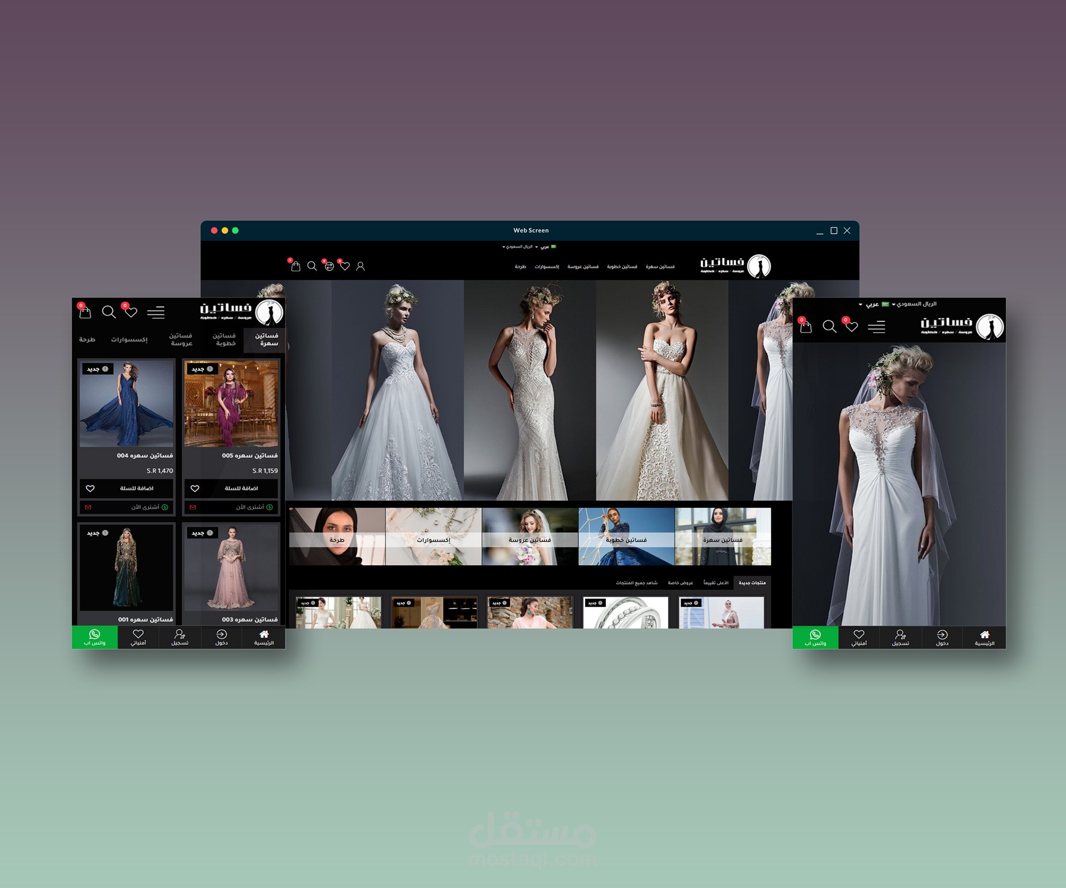Open طرحة in web navigation menu

(521, 266)
